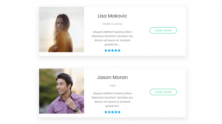Click the Jason Moran name heading
This screenshot has height=124, width=222.
pos(112,78)
